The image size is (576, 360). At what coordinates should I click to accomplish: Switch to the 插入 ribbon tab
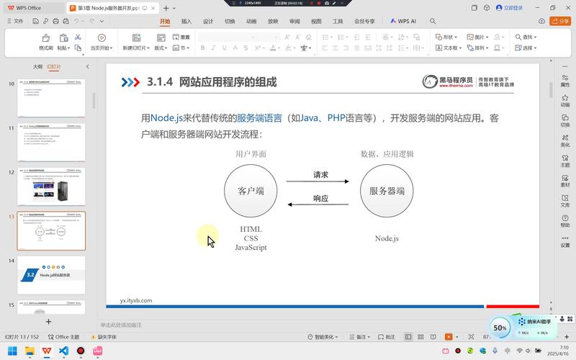[x=186, y=22]
